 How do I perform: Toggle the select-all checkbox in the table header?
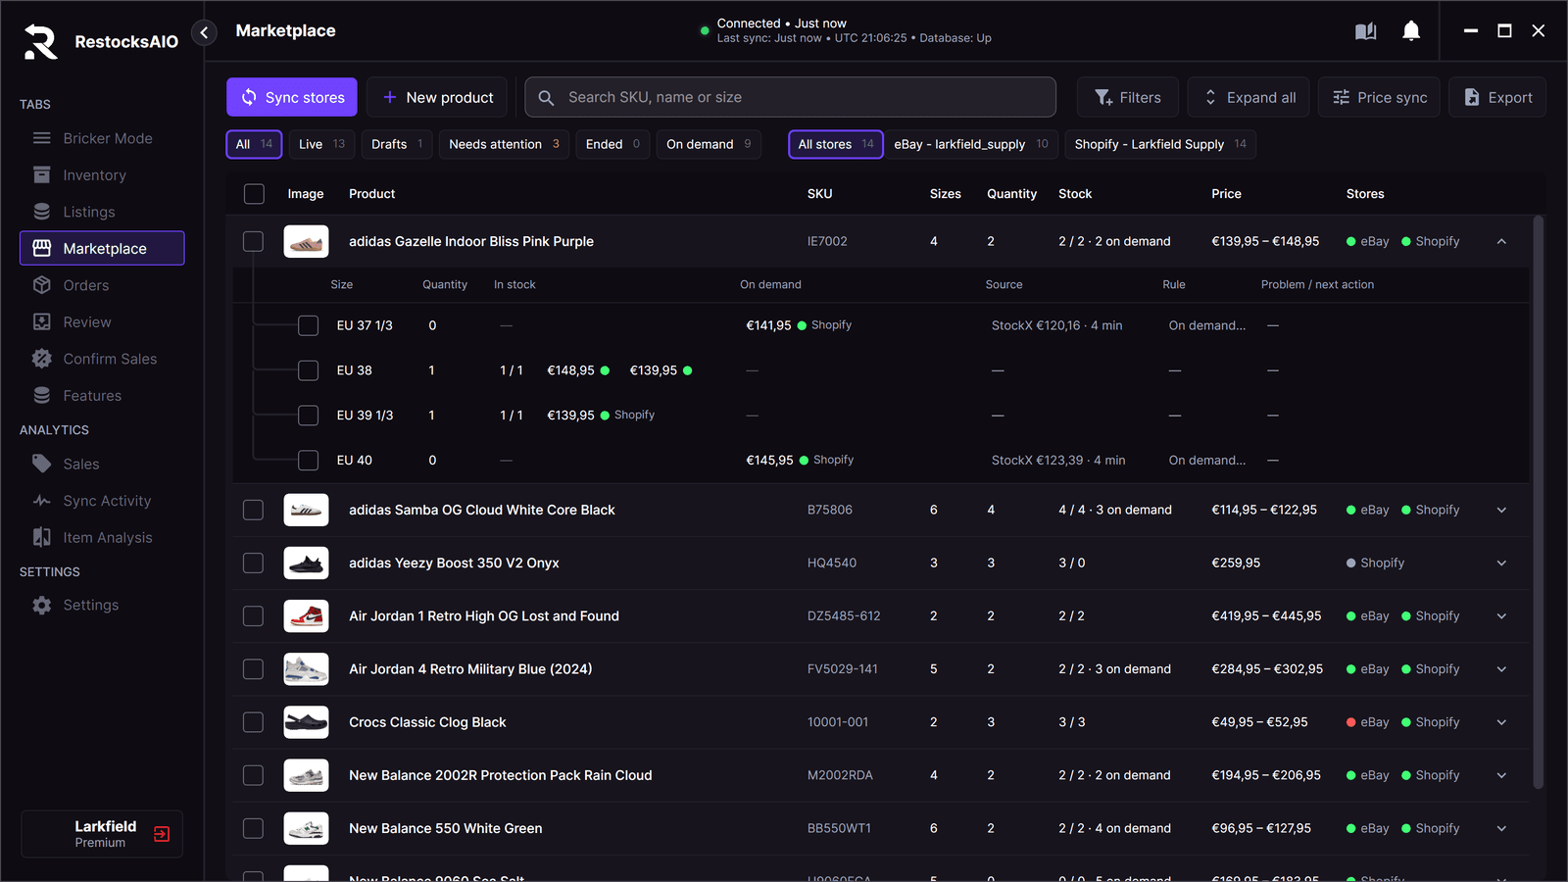point(254,194)
